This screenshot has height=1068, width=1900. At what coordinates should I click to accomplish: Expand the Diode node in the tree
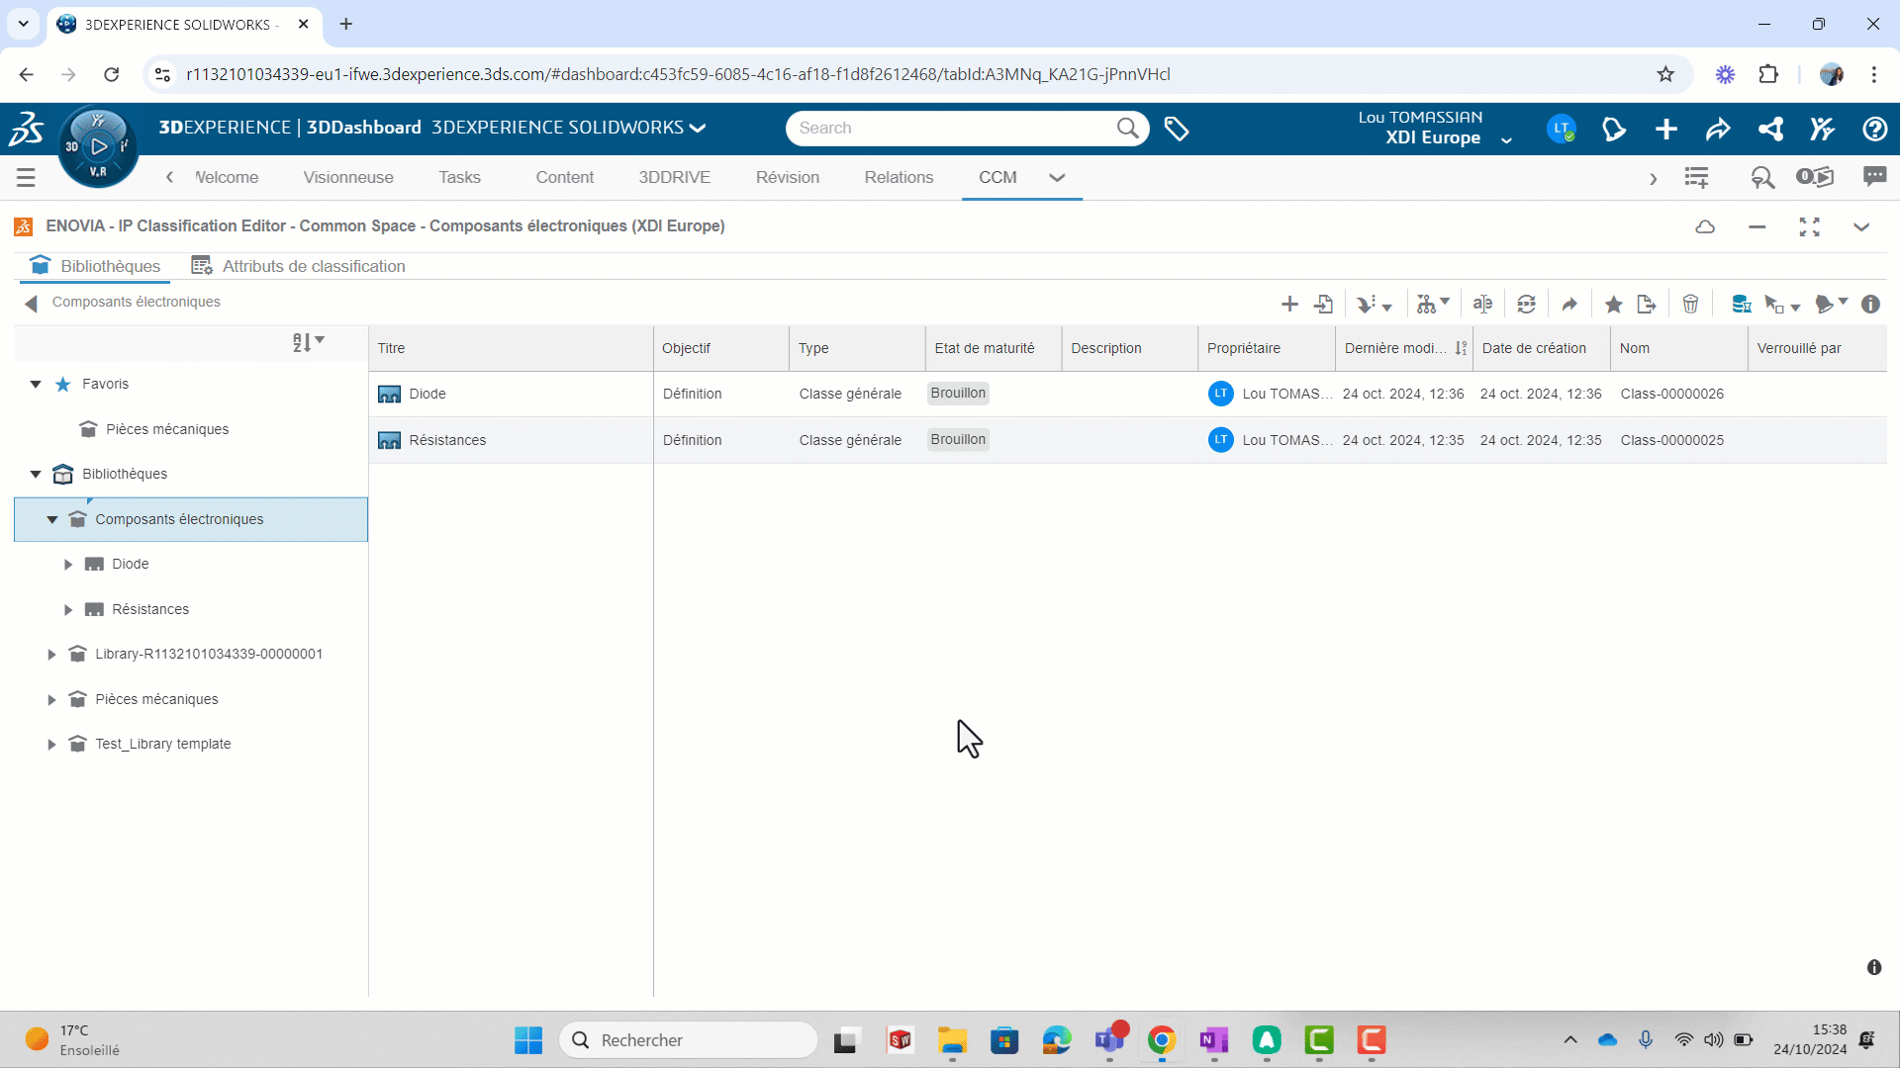coord(68,564)
